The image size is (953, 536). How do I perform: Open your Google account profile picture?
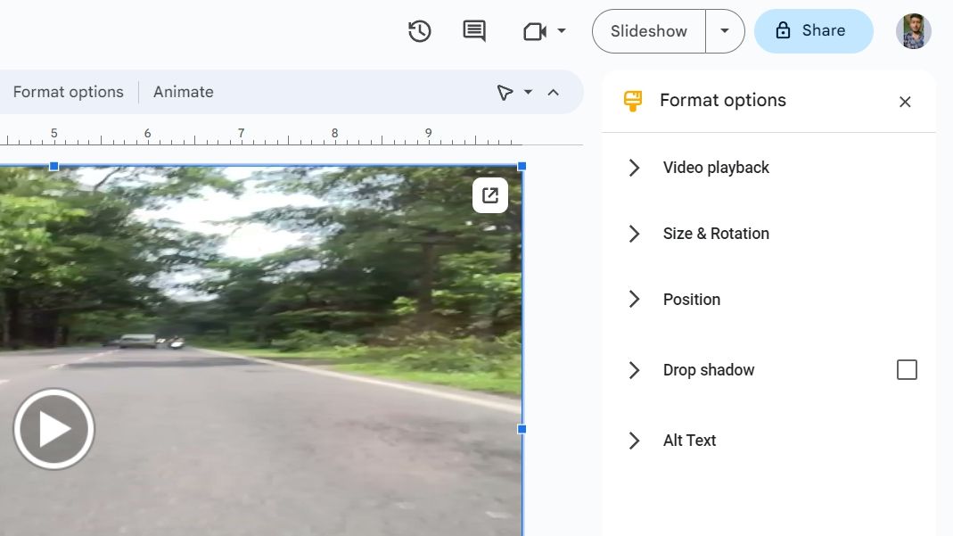tap(913, 30)
